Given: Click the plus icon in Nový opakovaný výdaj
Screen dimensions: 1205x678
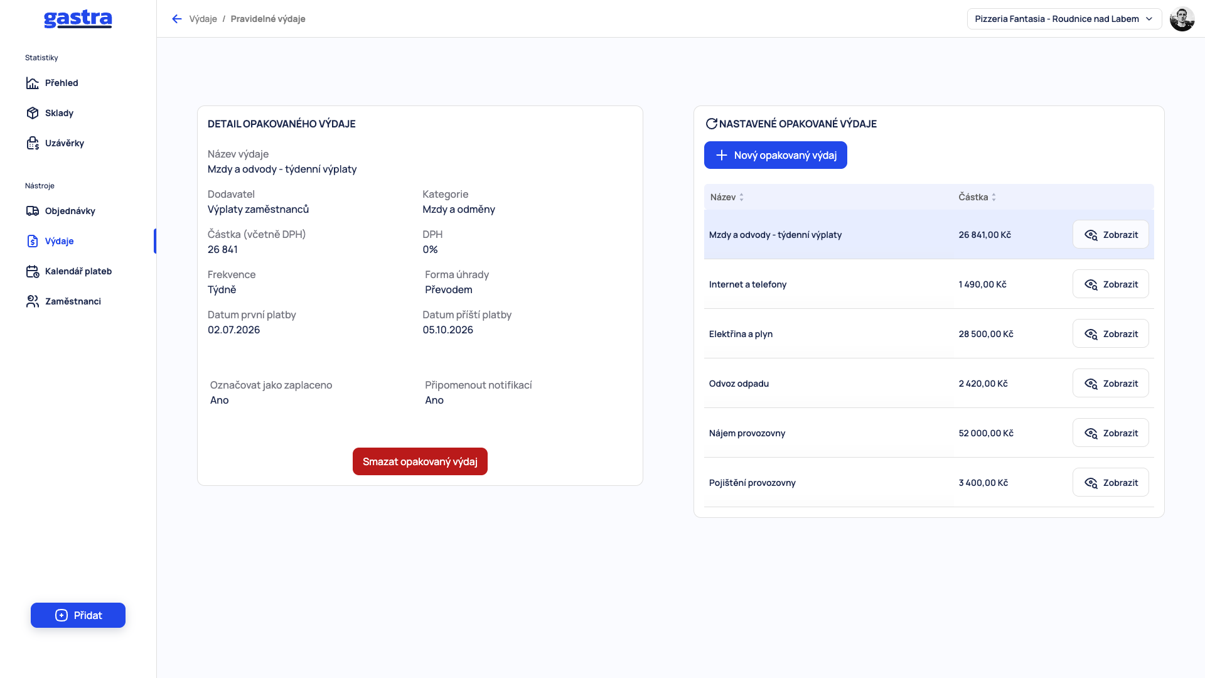Looking at the screenshot, I should coord(722,155).
